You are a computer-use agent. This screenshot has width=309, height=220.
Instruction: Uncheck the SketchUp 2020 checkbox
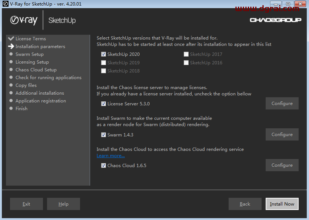[x=103, y=54]
